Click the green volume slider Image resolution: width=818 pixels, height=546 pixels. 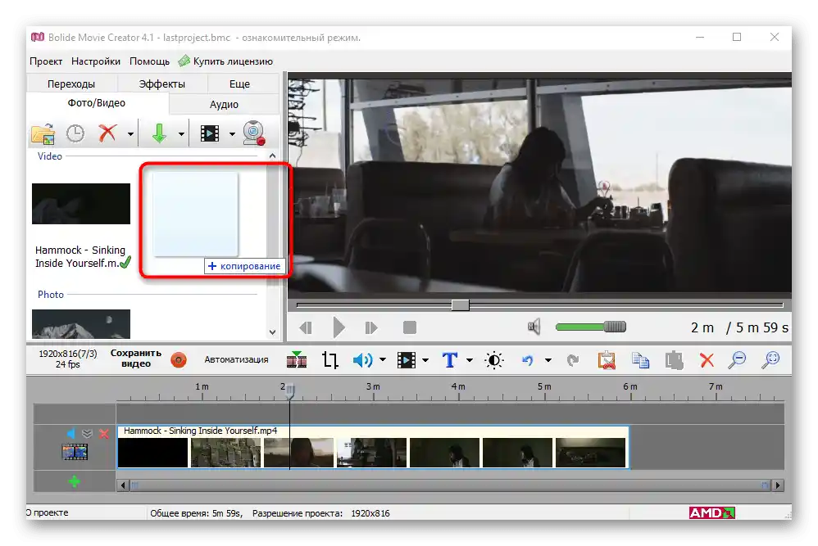coord(590,327)
